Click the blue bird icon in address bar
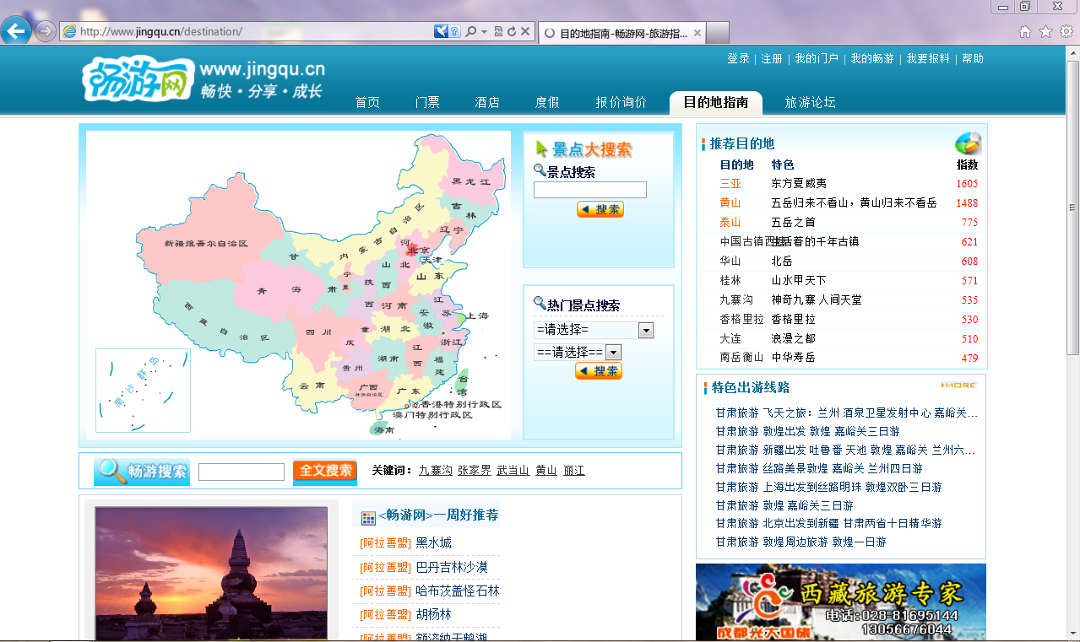 pyautogui.click(x=441, y=31)
